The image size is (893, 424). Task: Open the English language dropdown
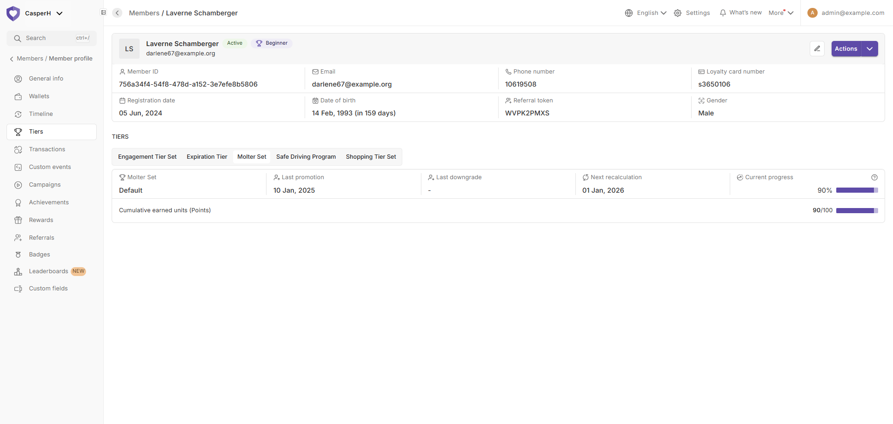(646, 13)
